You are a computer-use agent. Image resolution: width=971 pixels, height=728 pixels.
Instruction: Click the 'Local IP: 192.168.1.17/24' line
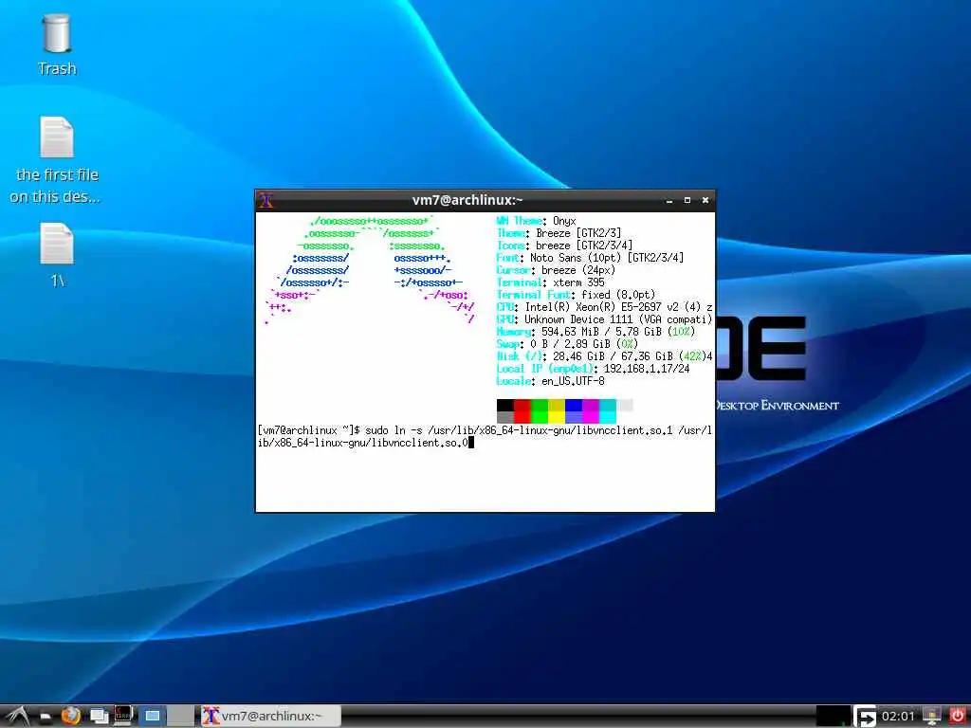pos(594,369)
